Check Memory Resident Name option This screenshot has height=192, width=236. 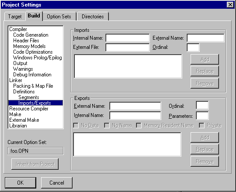(139, 125)
